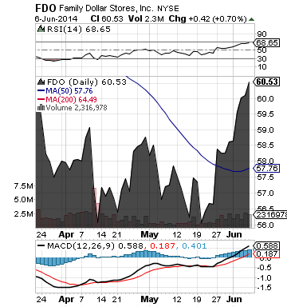287x307 pixels.
Task: Click the red 0.187 signal value tag
Action: pyautogui.click(x=267, y=254)
